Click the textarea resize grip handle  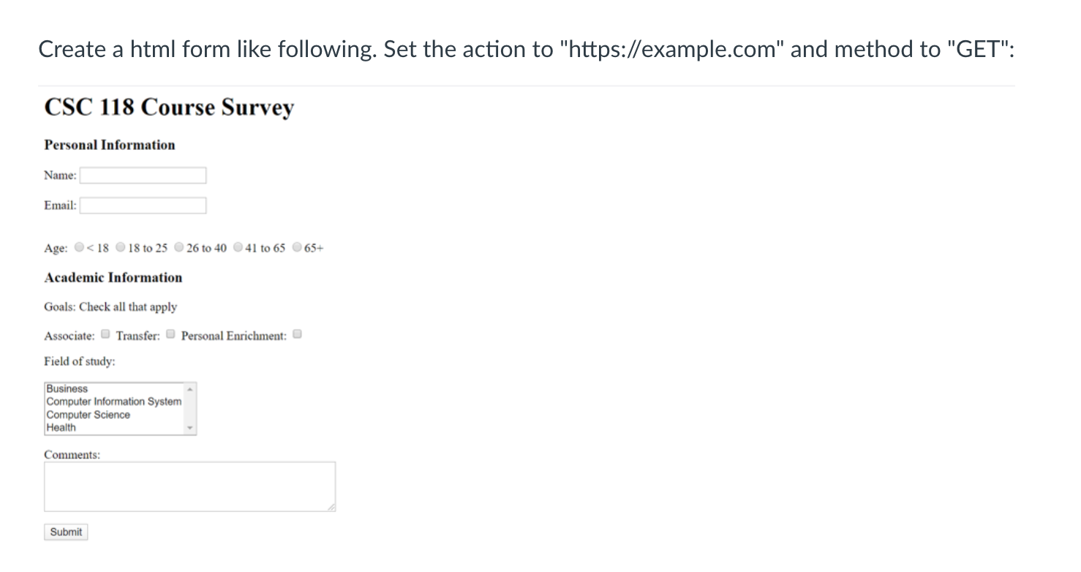coord(332,506)
